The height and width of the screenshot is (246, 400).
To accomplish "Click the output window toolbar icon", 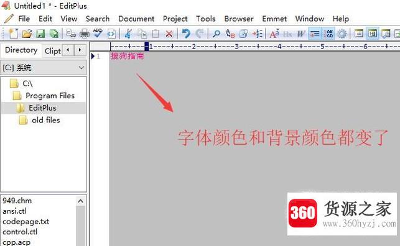I will (386, 34).
